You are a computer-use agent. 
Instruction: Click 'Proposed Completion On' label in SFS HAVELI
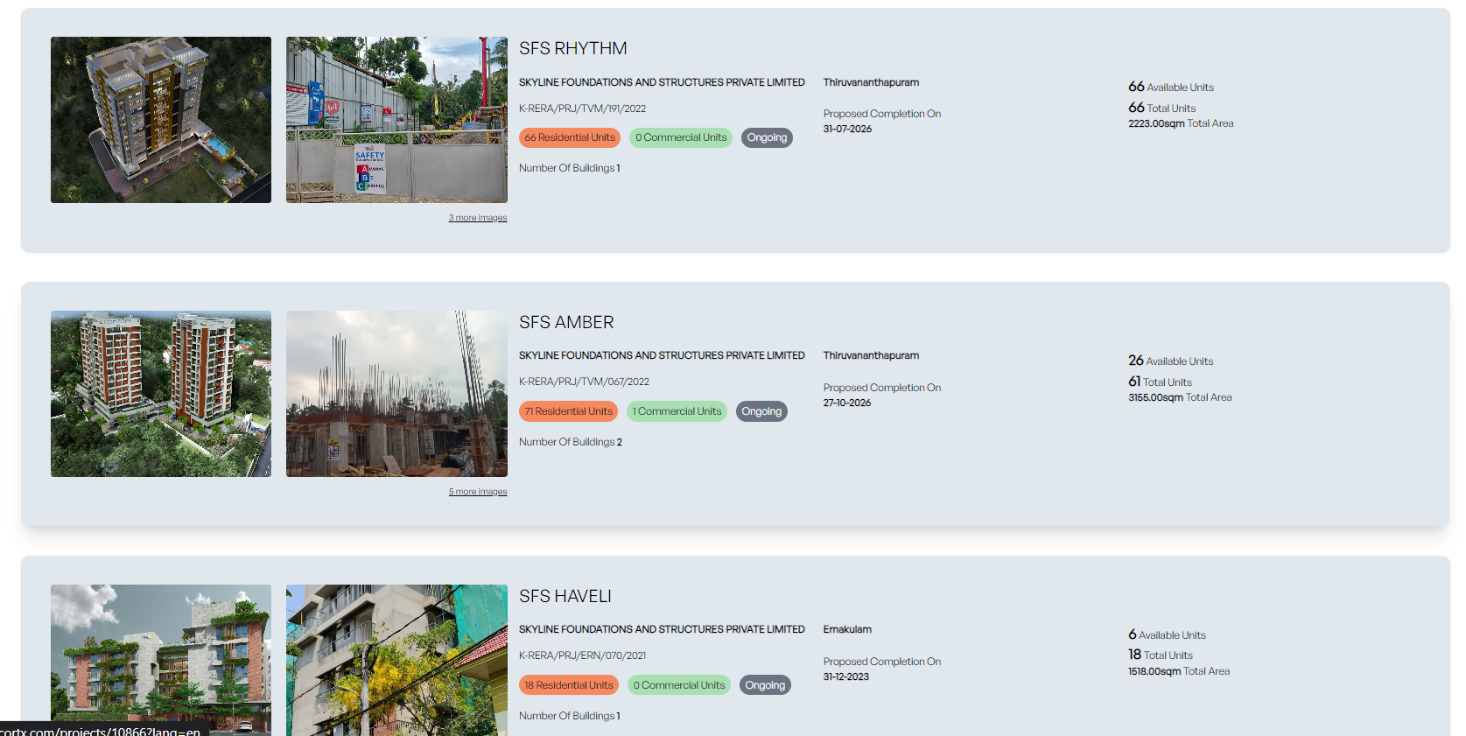(882, 662)
